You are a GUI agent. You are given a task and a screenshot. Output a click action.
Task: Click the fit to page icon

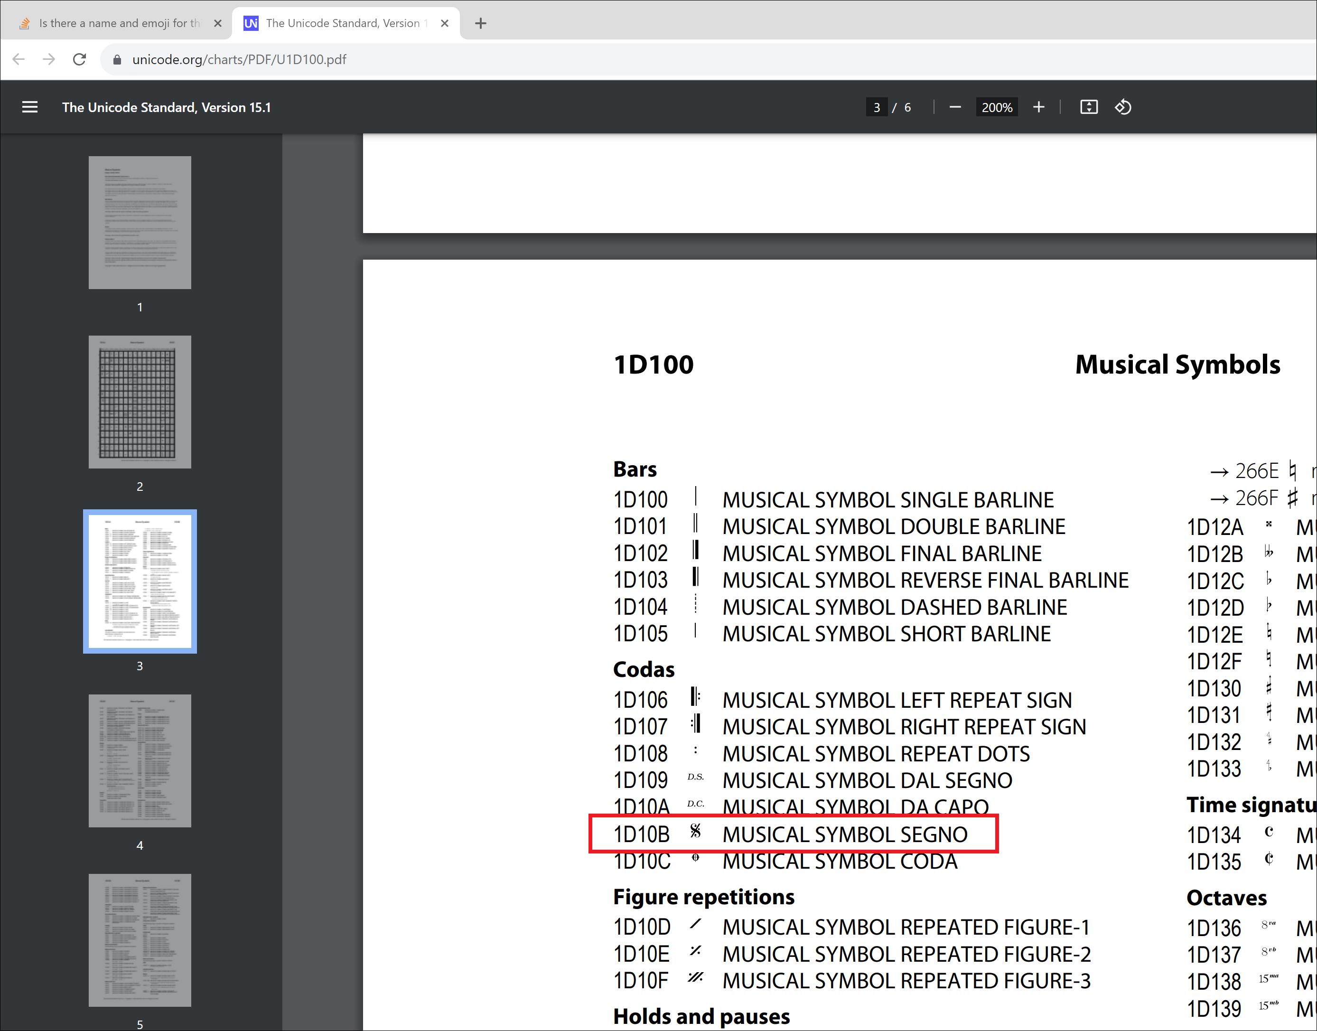tap(1088, 107)
